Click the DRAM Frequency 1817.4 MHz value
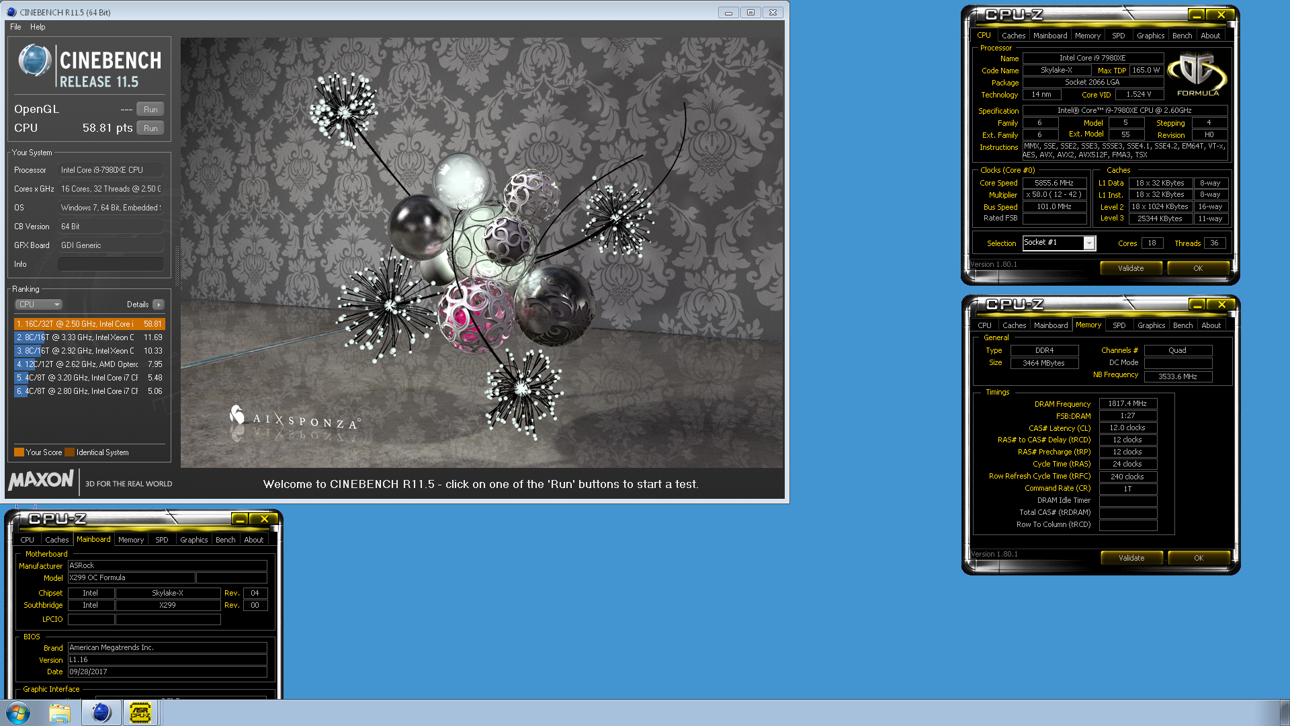Image resolution: width=1290 pixels, height=726 pixels. click(1127, 404)
